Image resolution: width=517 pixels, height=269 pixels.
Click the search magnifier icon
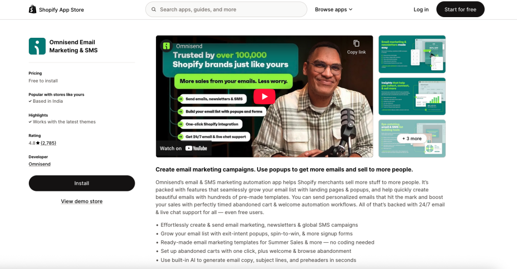tap(153, 10)
